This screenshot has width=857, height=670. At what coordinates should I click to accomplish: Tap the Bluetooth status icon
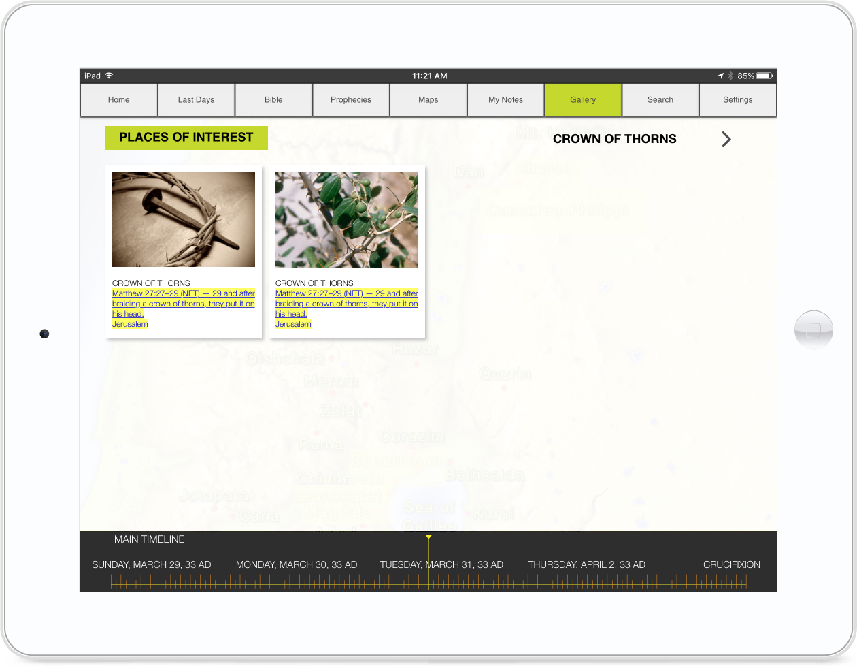pos(730,76)
